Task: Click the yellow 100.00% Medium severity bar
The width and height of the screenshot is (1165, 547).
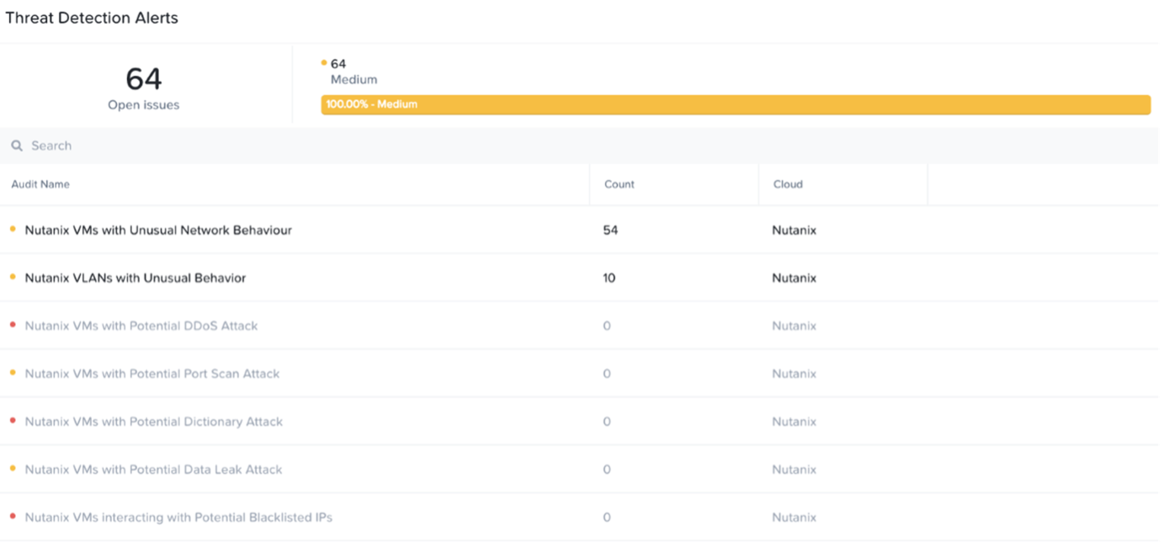Action: tap(735, 104)
